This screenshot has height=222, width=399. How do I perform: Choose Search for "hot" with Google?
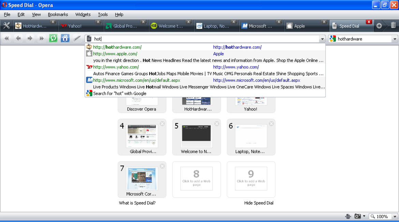tap(205, 93)
